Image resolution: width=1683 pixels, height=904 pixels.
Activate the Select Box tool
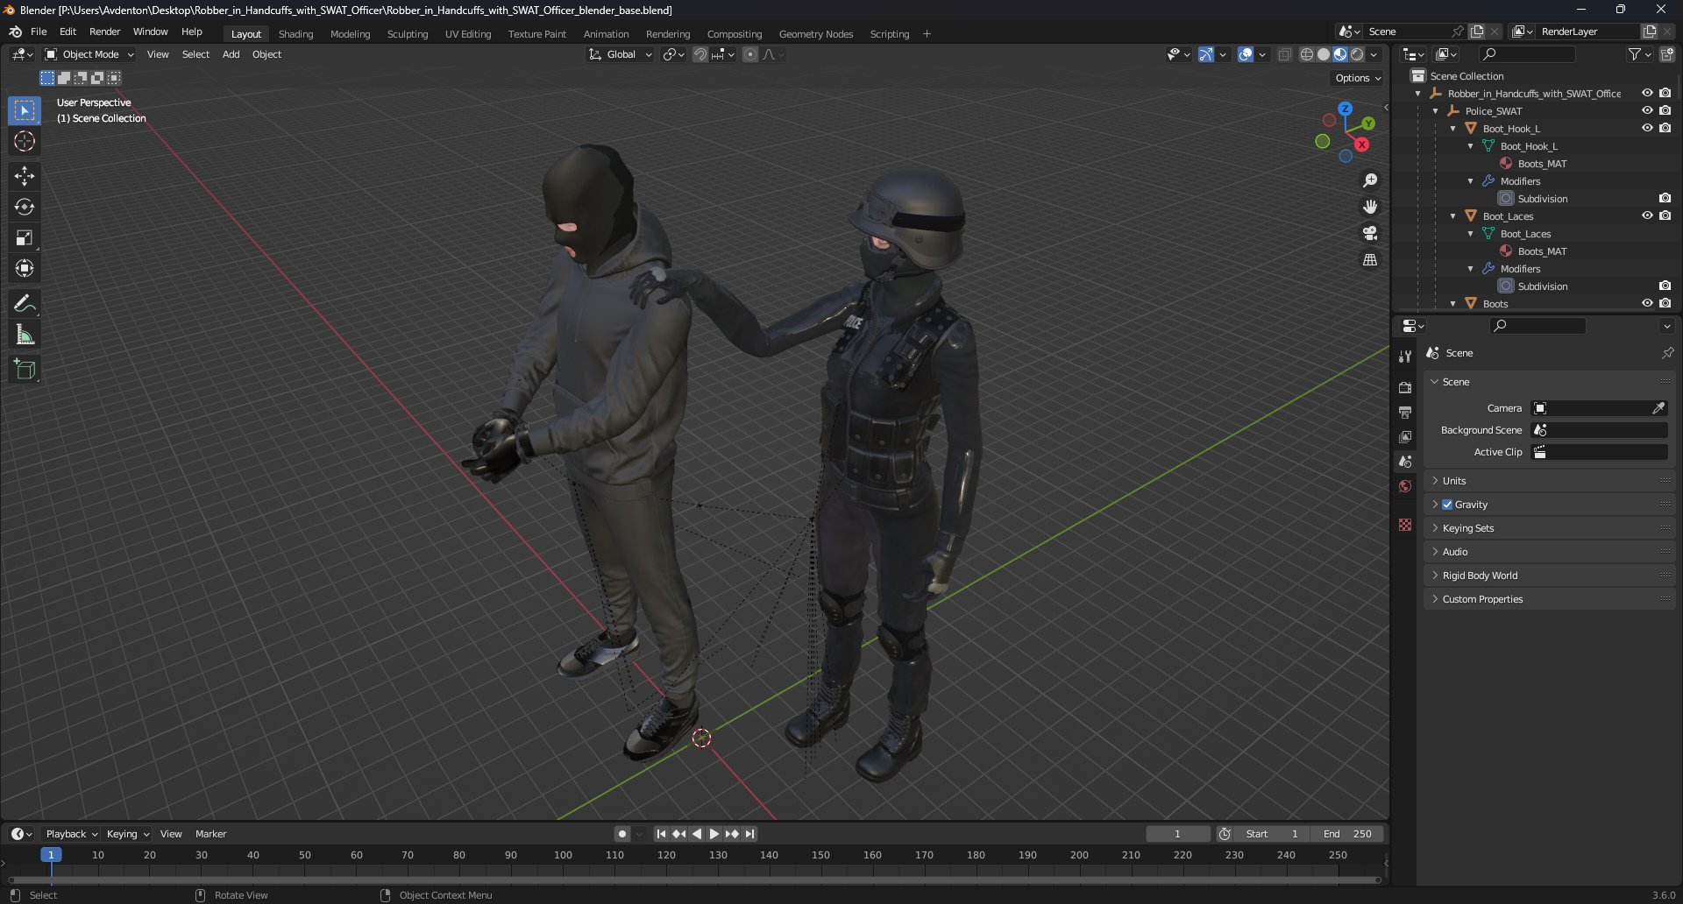pos(25,110)
